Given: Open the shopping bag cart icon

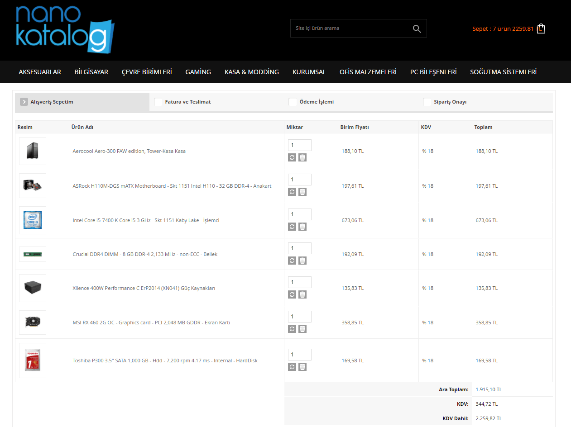Looking at the screenshot, I should pyautogui.click(x=541, y=28).
